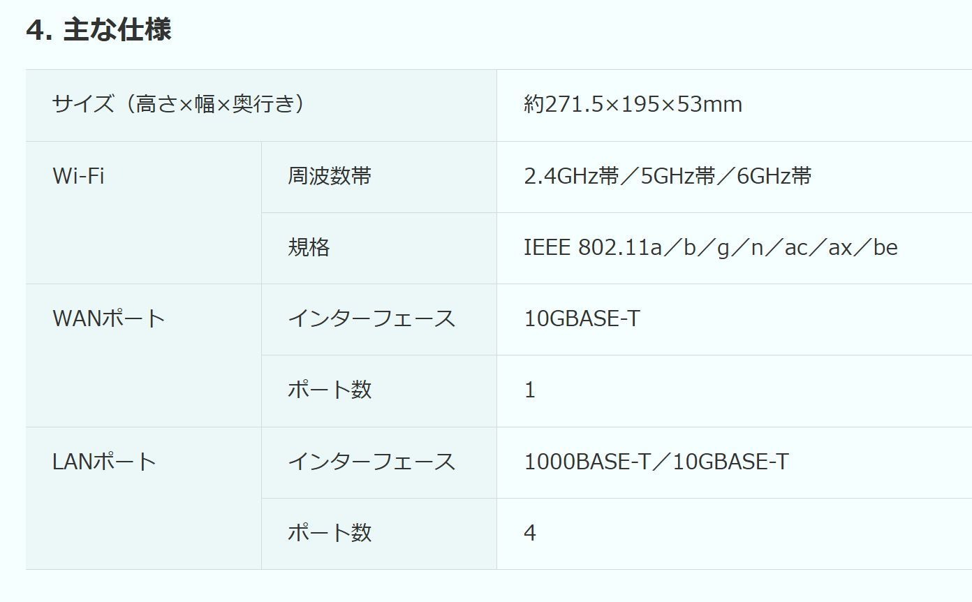Click the 10GBASE-T value for WANポート

(582, 318)
